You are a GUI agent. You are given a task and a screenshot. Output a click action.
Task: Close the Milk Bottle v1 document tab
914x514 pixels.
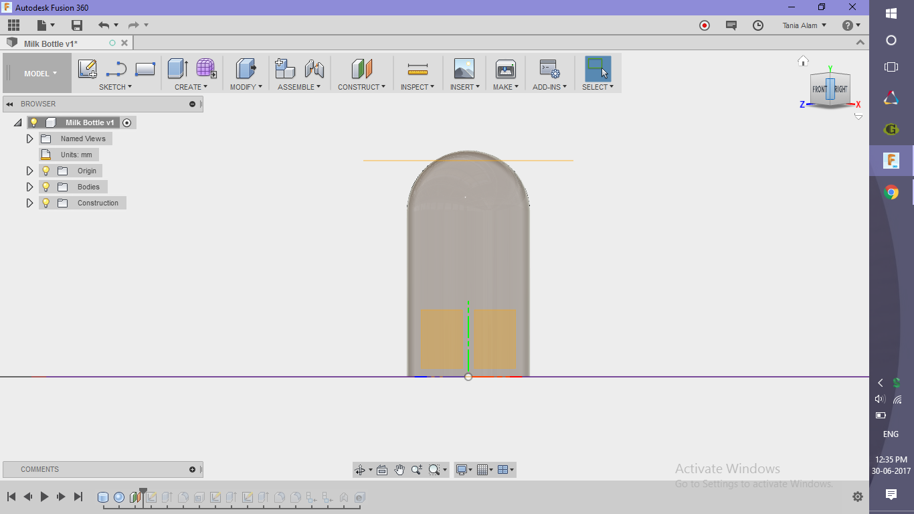click(124, 44)
